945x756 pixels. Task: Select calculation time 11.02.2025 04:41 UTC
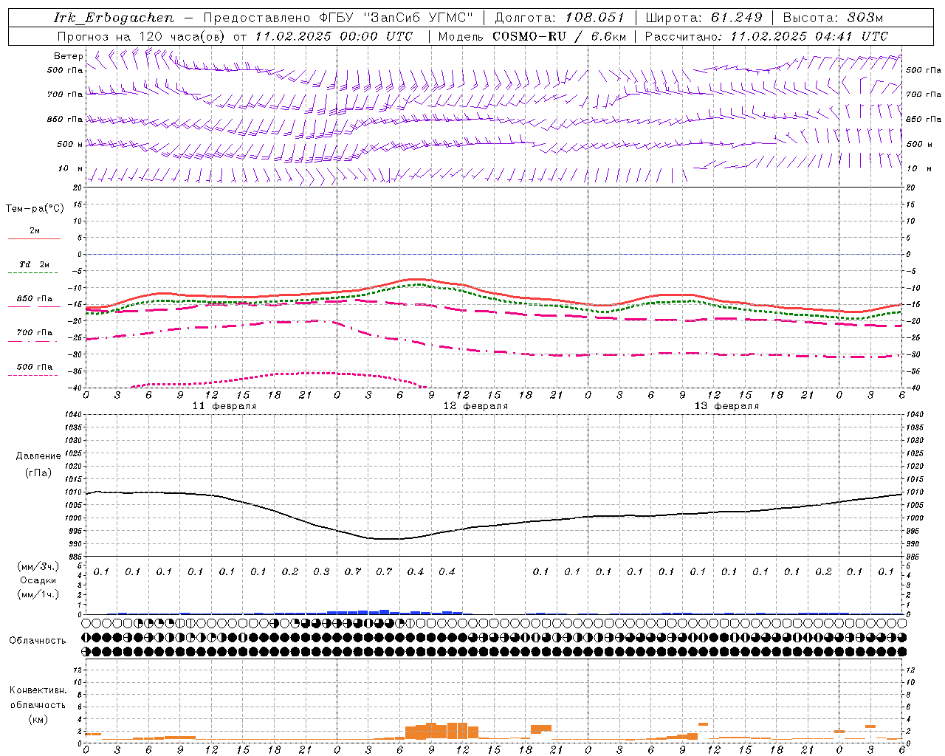[x=809, y=36]
